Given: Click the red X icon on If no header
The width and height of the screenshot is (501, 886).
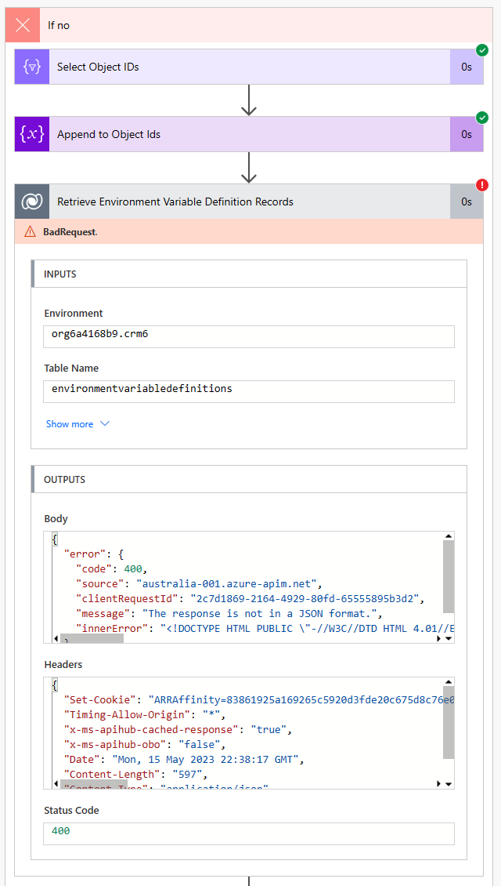Looking at the screenshot, I should (x=21, y=24).
